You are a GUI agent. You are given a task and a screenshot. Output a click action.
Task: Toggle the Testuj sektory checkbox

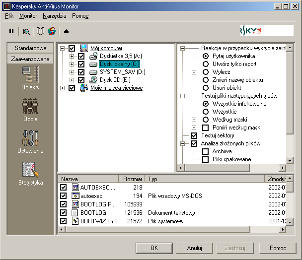click(x=194, y=135)
